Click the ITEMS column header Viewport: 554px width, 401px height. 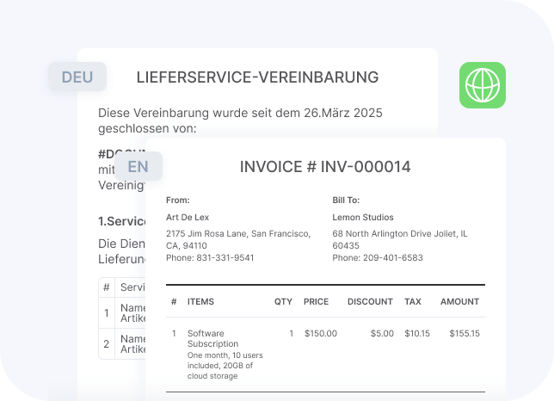tap(200, 302)
